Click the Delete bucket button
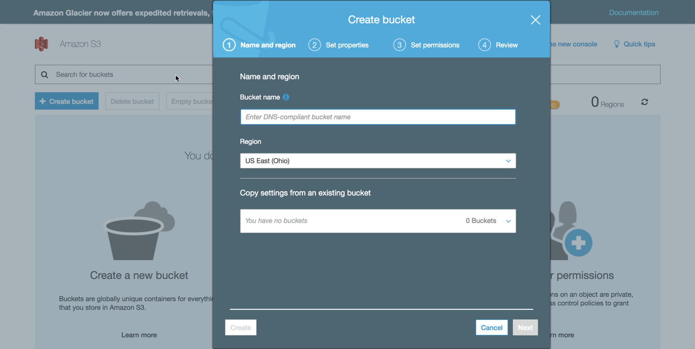 point(132,101)
